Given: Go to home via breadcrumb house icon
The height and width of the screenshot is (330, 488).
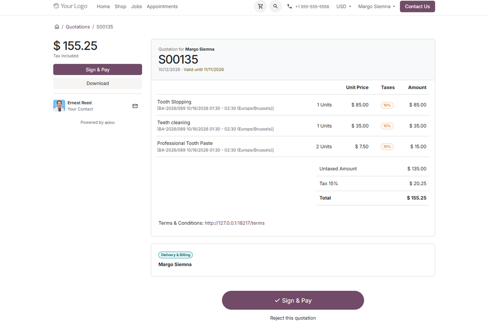Looking at the screenshot, I should (57, 27).
